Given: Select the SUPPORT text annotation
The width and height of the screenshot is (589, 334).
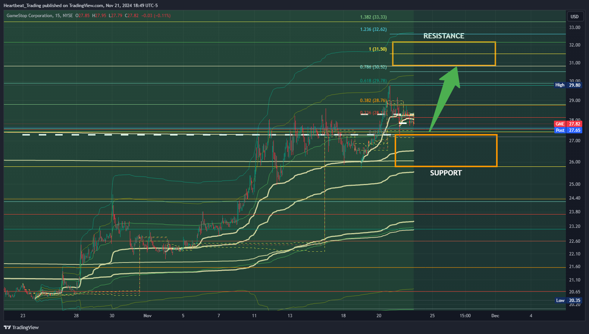Looking at the screenshot, I should (446, 173).
